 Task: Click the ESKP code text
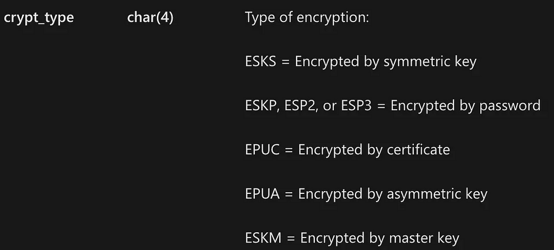tap(261, 106)
